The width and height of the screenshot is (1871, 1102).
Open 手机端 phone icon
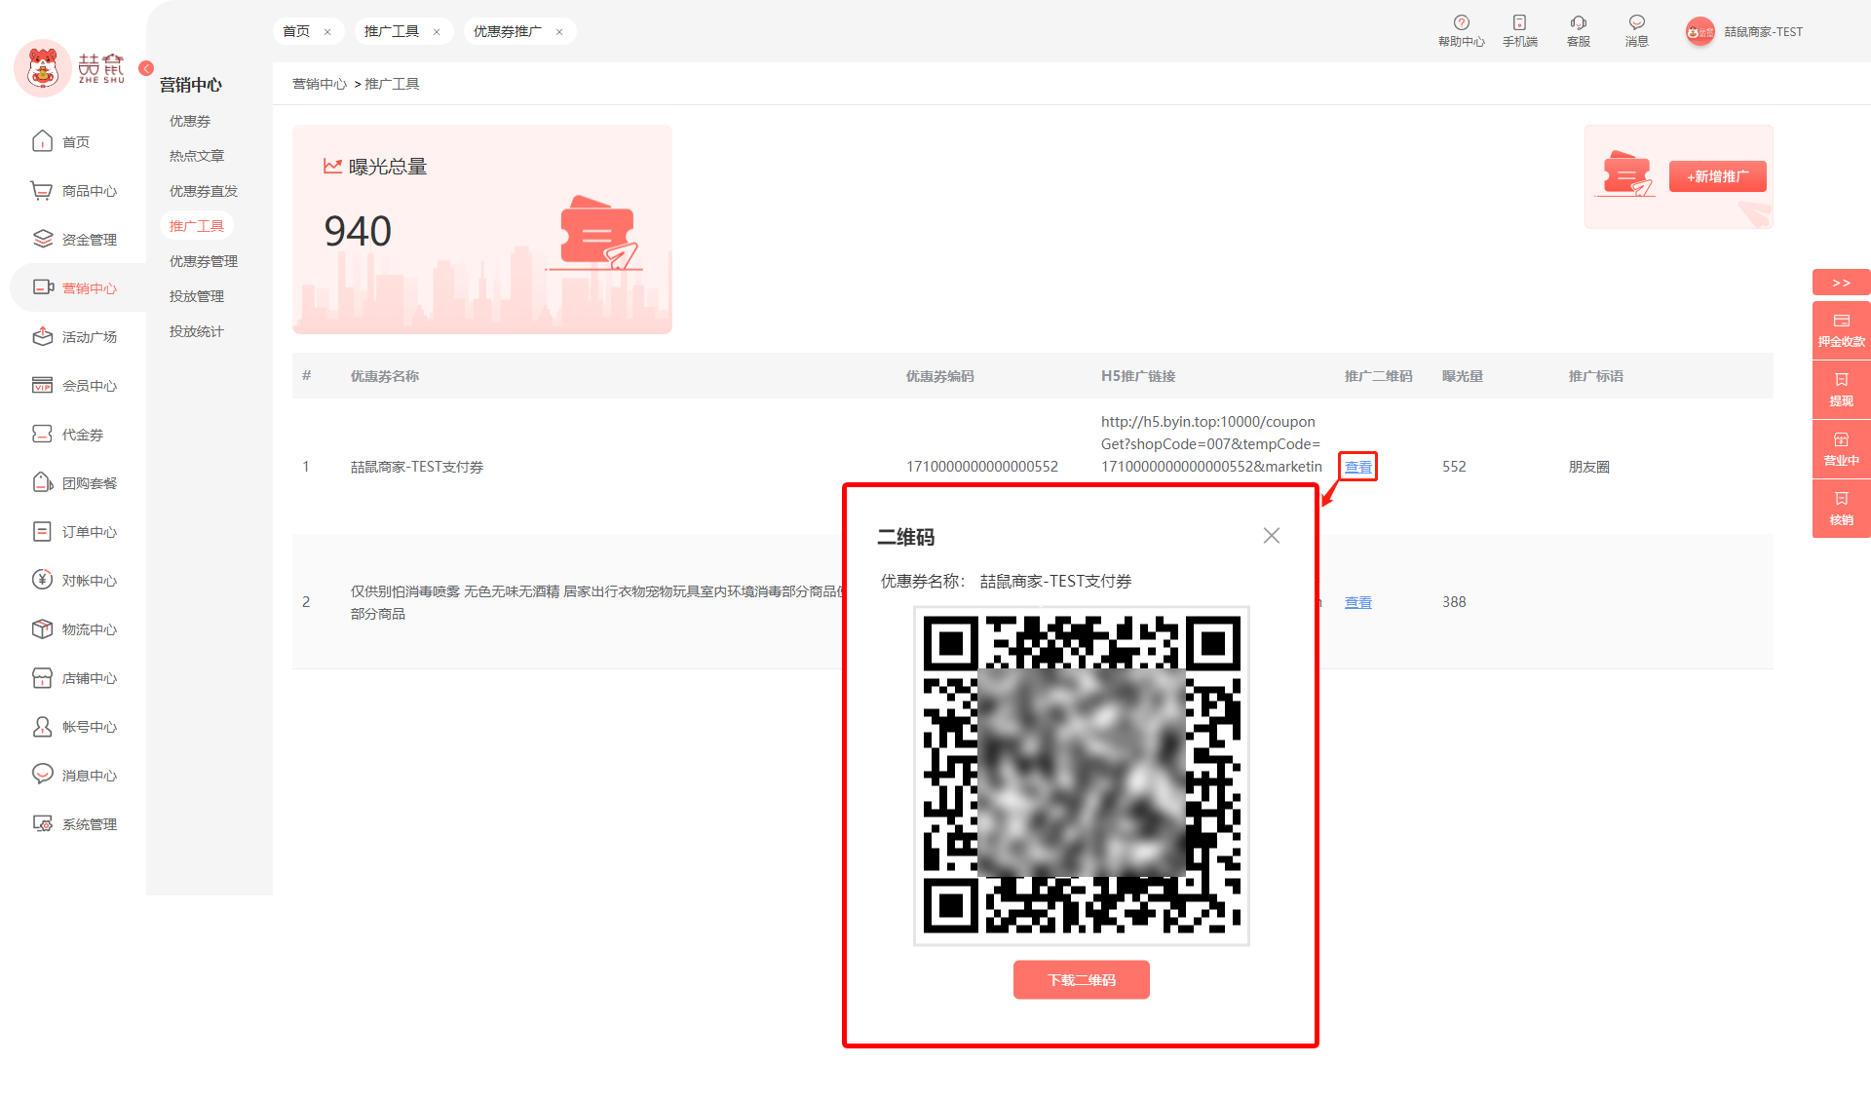(1519, 22)
